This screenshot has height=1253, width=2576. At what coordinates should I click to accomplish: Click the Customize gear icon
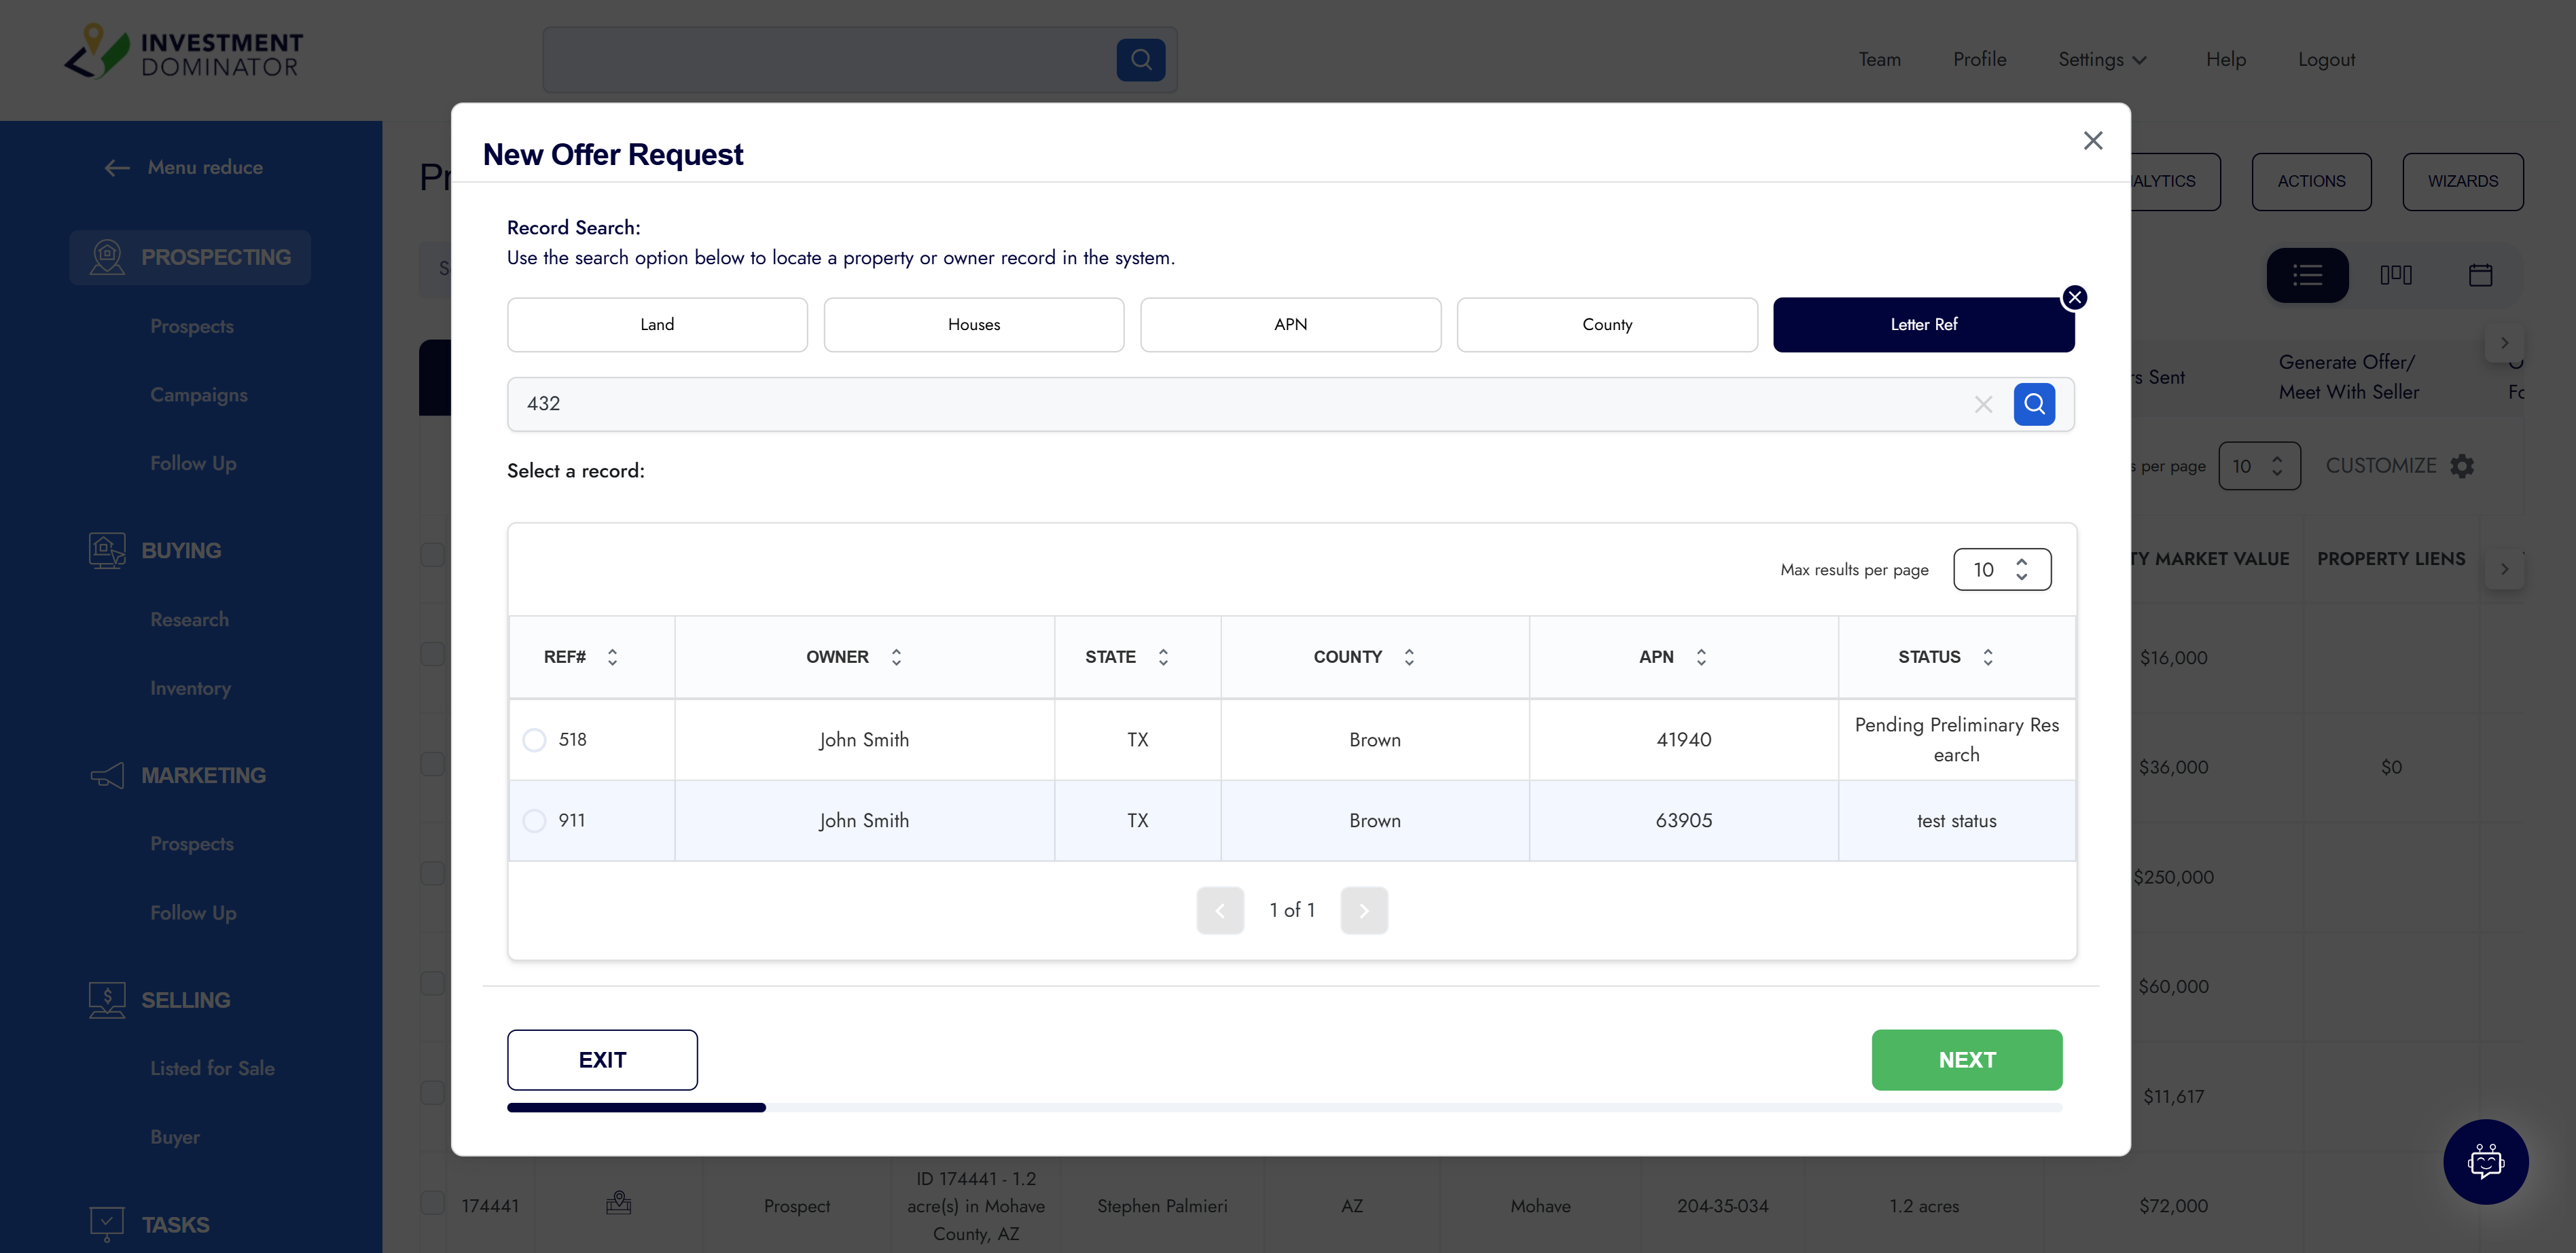(x=2462, y=465)
